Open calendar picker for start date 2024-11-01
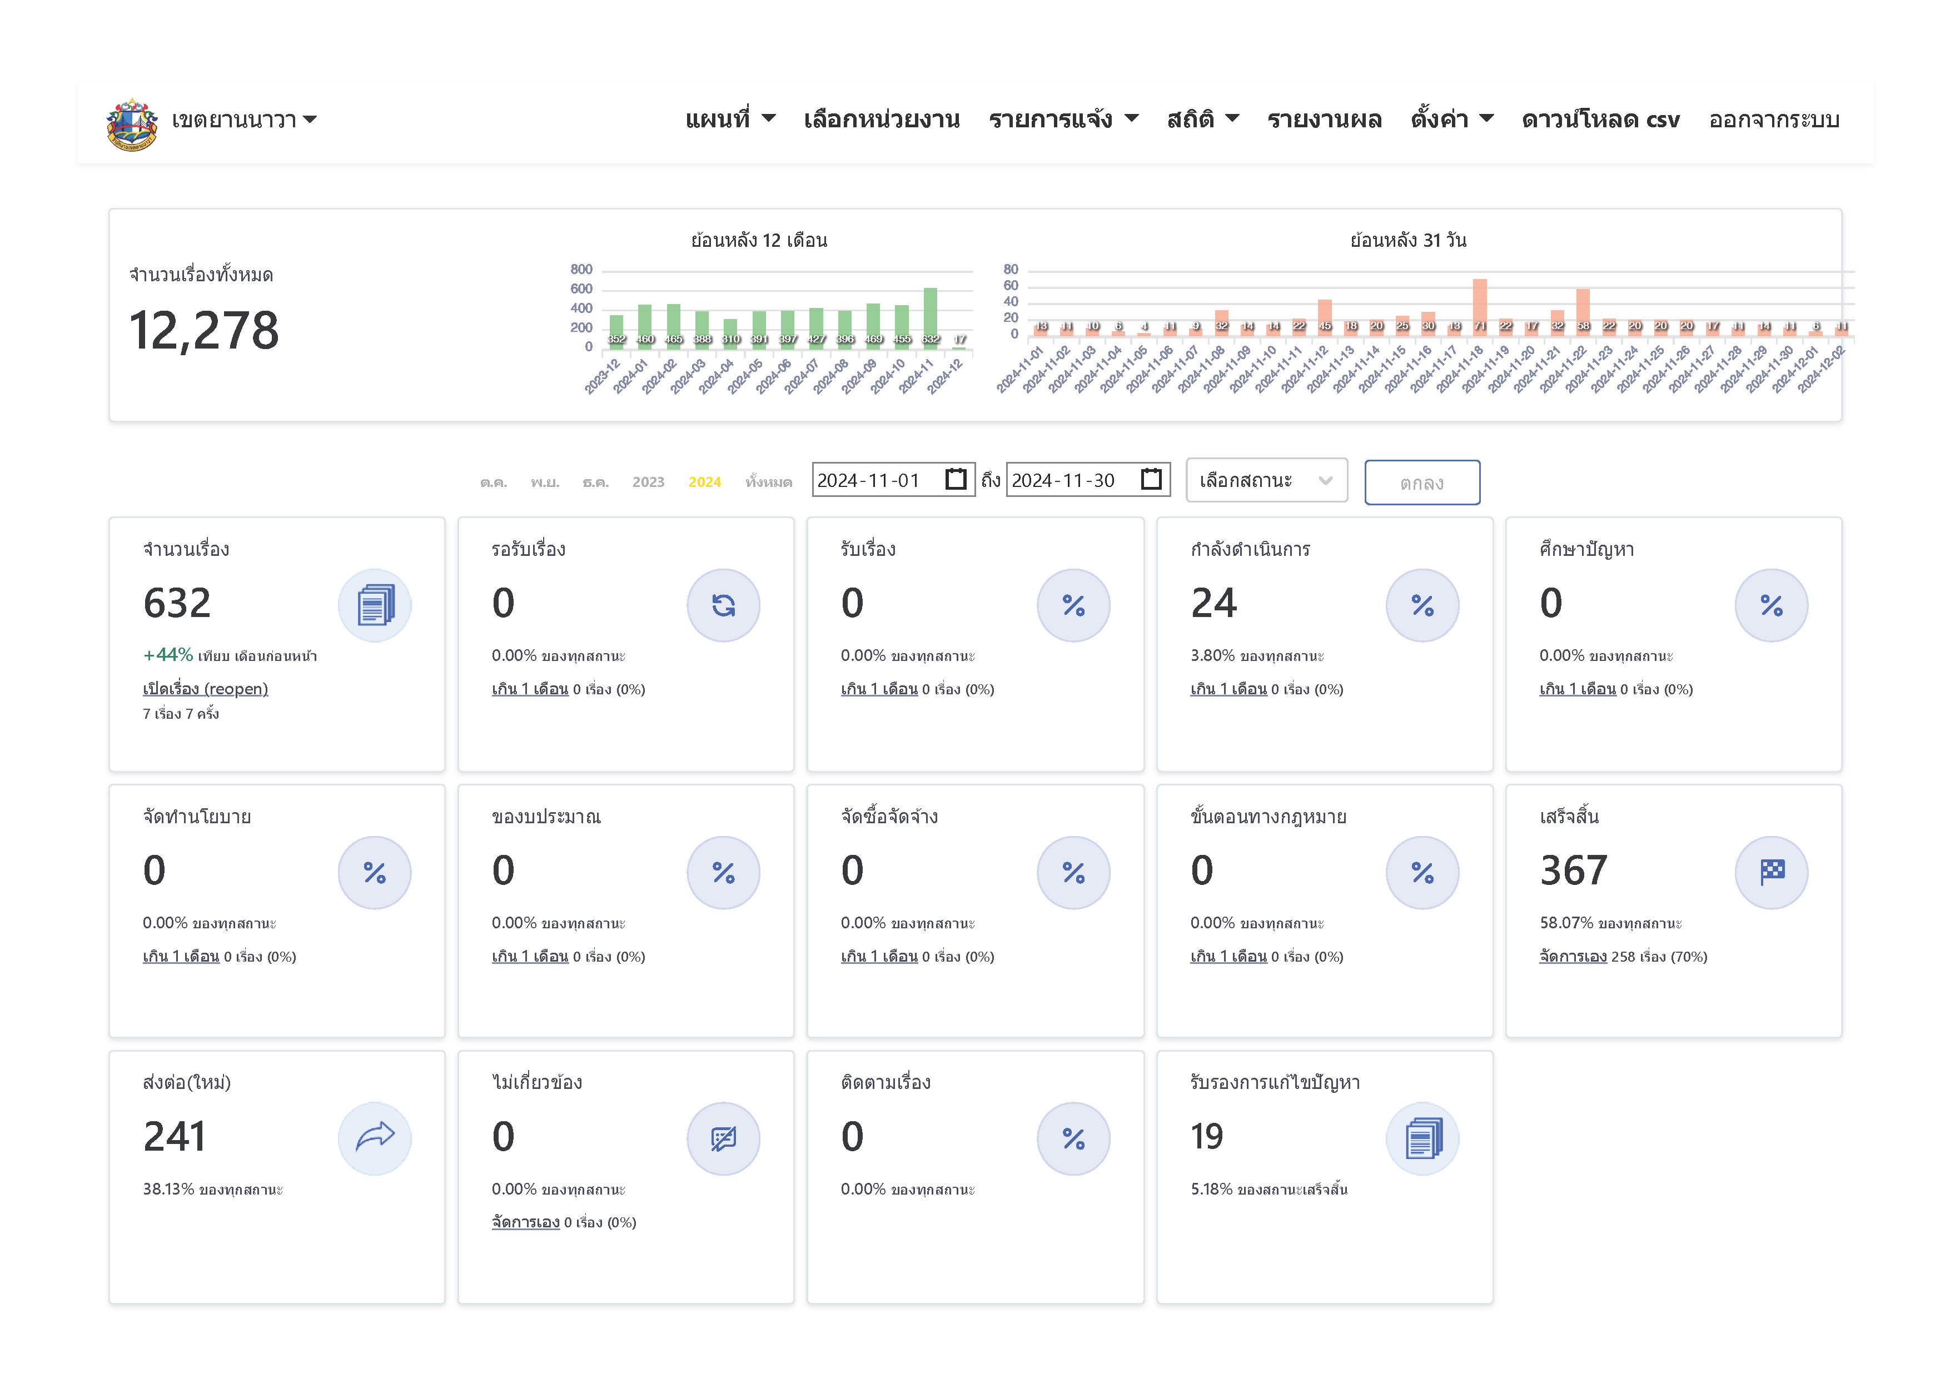Viewport: 1950px width, 1378px height. (x=956, y=480)
